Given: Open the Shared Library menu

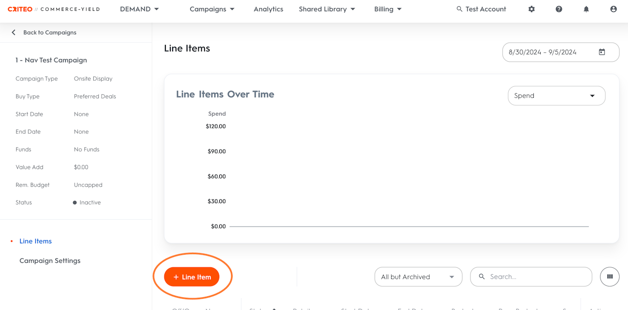Looking at the screenshot, I should (327, 9).
